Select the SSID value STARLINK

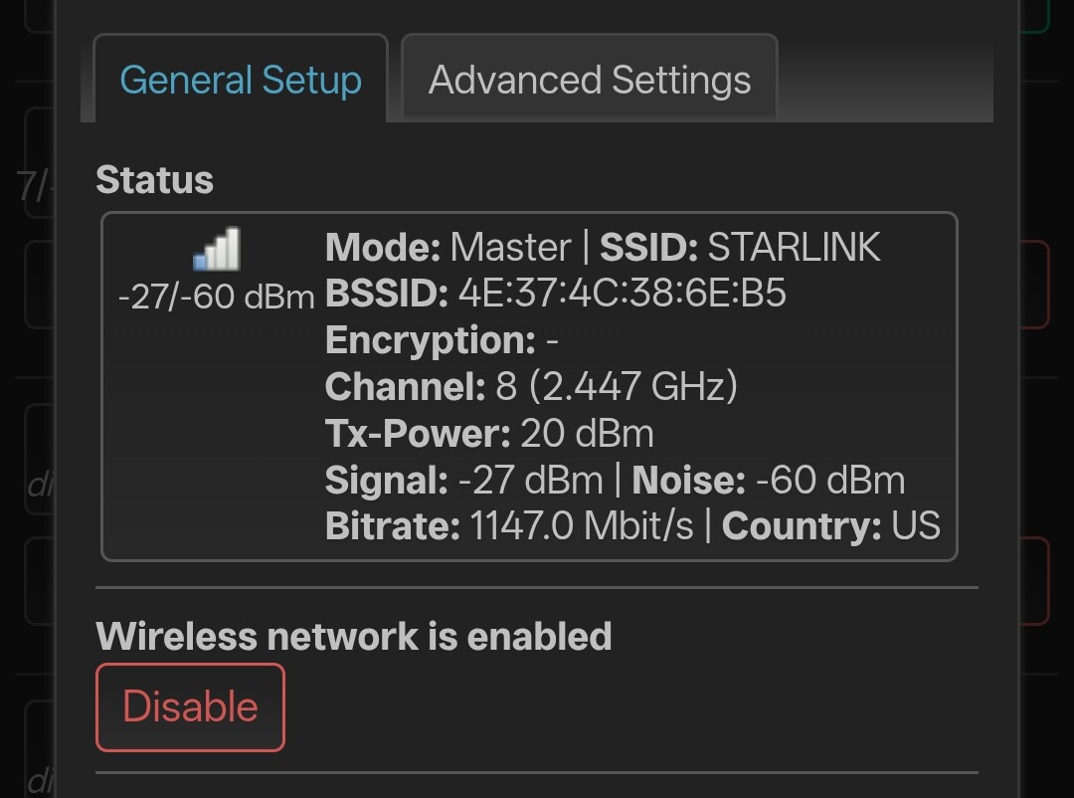pos(794,247)
